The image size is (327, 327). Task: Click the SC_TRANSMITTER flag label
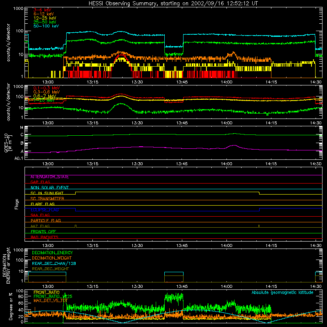point(47,199)
